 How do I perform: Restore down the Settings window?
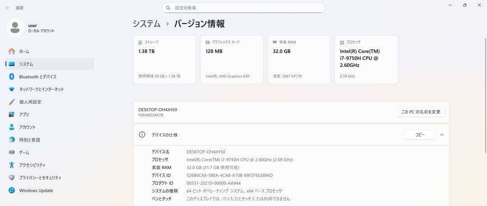[x=464, y=5]
